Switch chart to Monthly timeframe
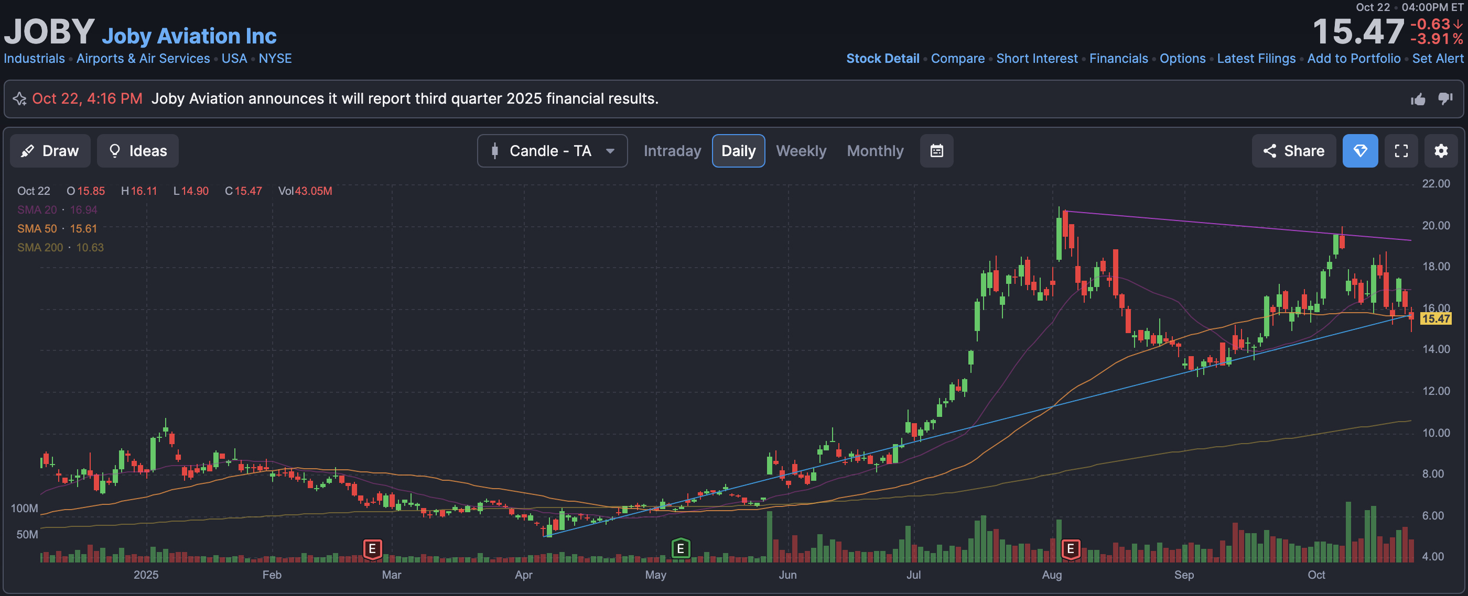 875,151
